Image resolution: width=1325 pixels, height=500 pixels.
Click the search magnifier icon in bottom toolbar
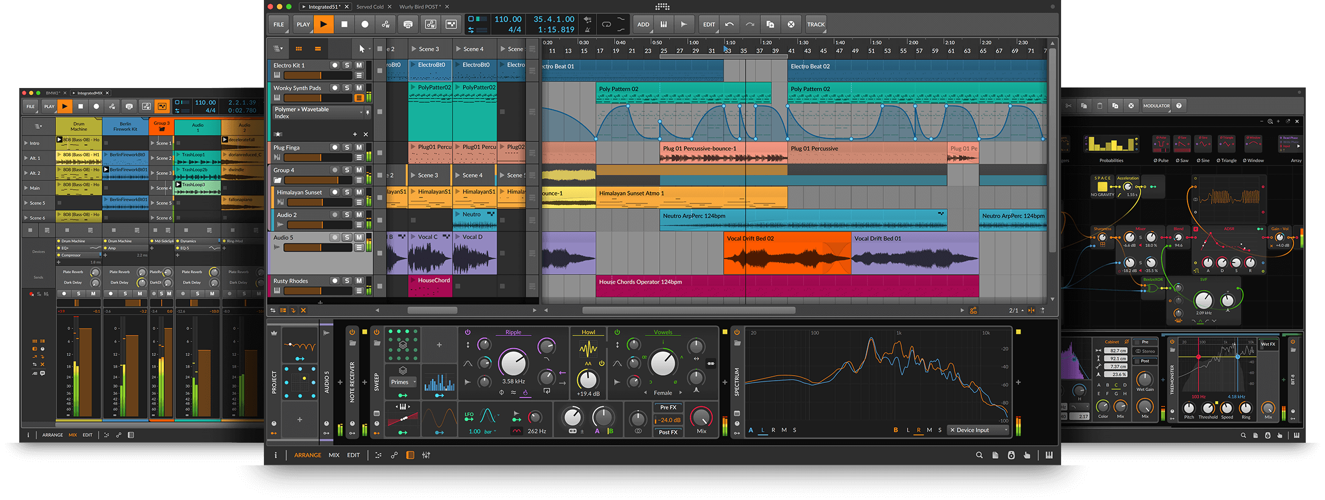(x=979, y=455)
